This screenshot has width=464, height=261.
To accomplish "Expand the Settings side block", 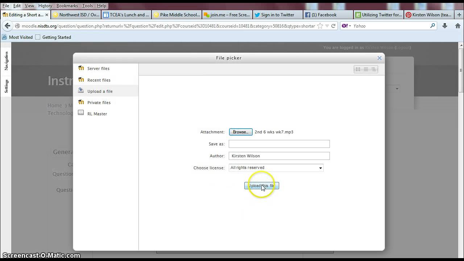I will [x=6, y=86].
